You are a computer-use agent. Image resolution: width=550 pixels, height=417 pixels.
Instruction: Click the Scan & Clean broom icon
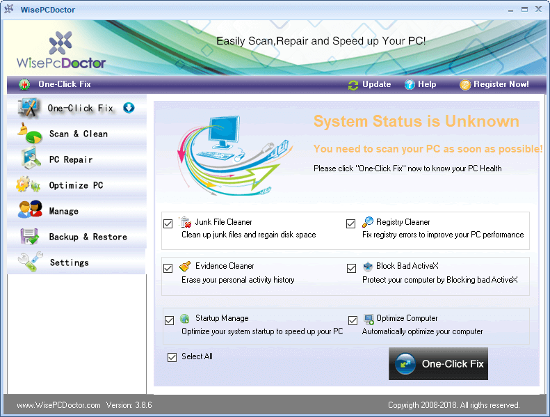[x=29, y=133]
